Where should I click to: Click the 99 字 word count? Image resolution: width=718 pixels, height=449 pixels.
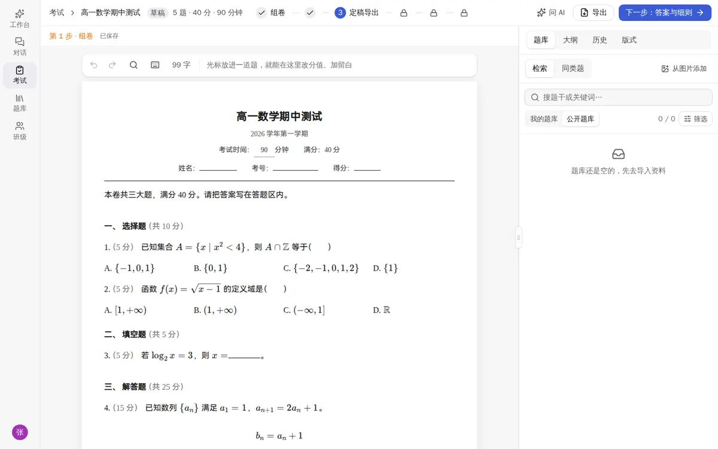click(x=181, y=65)
